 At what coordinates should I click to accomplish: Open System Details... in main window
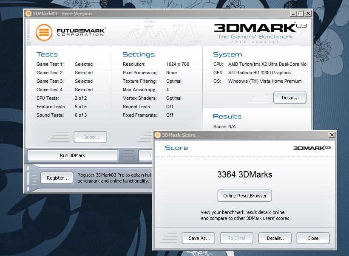coord(290,98)
